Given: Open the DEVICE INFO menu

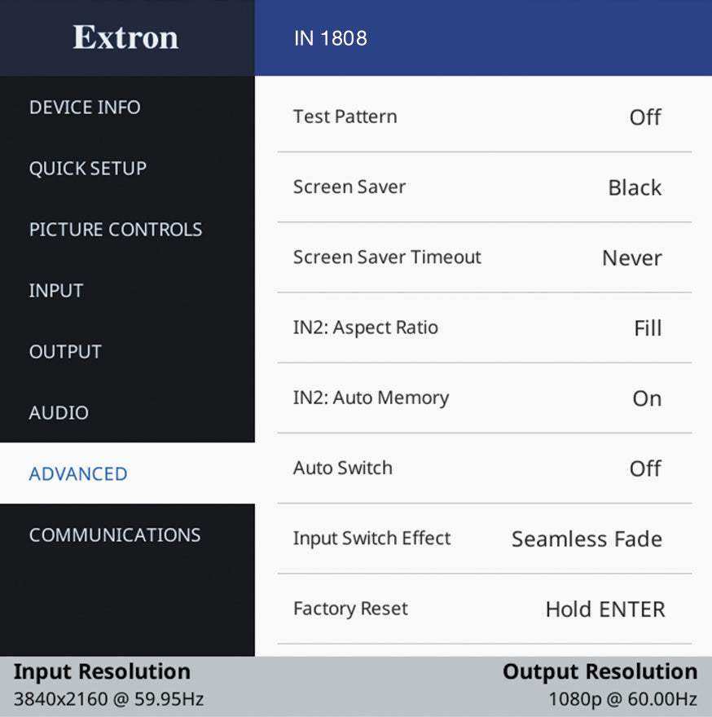Looking at the screenshot, I should (x=85, y=107).
